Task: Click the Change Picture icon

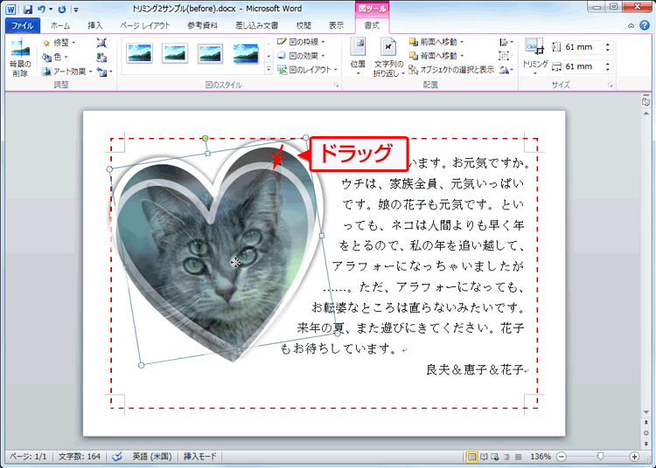Action: 101,58
